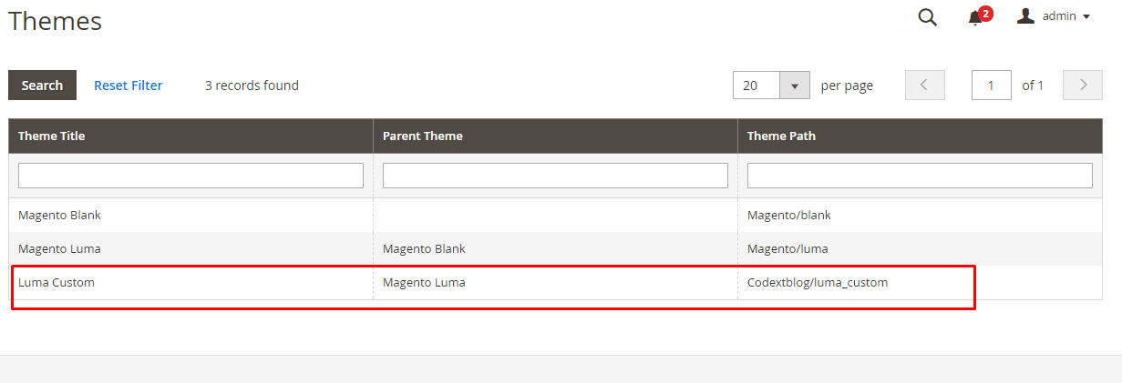Open the notifications bell
This screenshot has height=383, width=1122.
(976, 17)
